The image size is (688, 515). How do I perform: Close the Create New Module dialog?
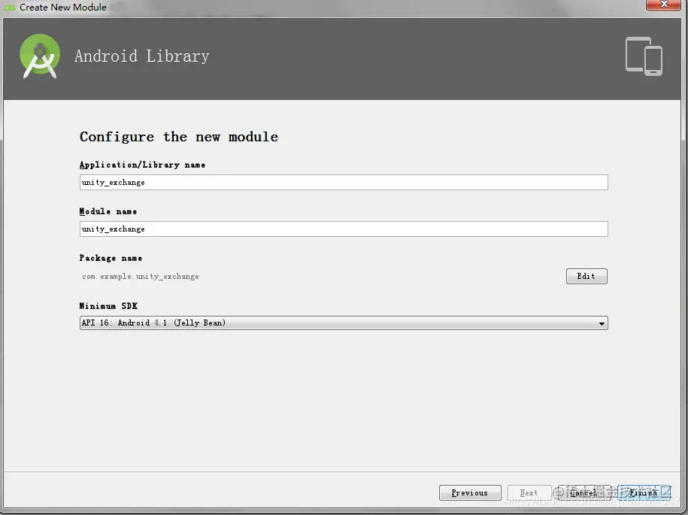tap(663, 5)
